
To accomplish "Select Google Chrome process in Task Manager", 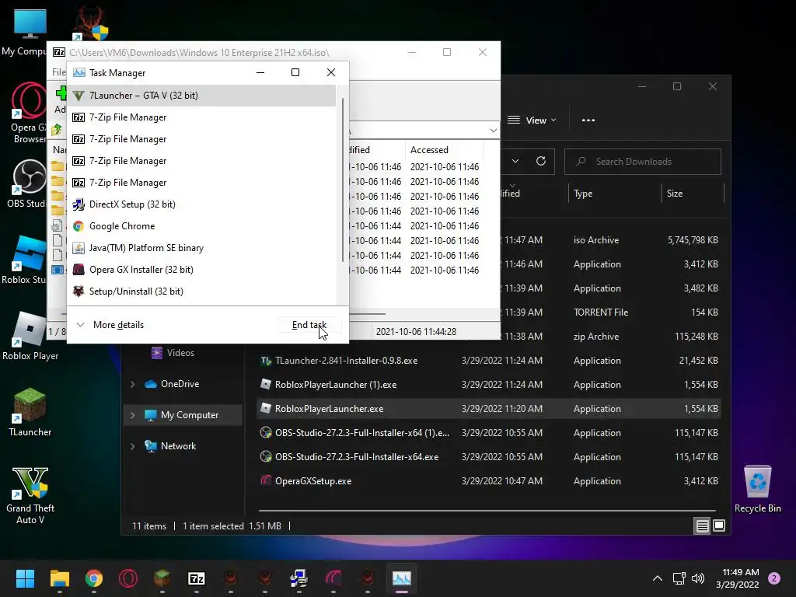I will click(x=201, y=226).
